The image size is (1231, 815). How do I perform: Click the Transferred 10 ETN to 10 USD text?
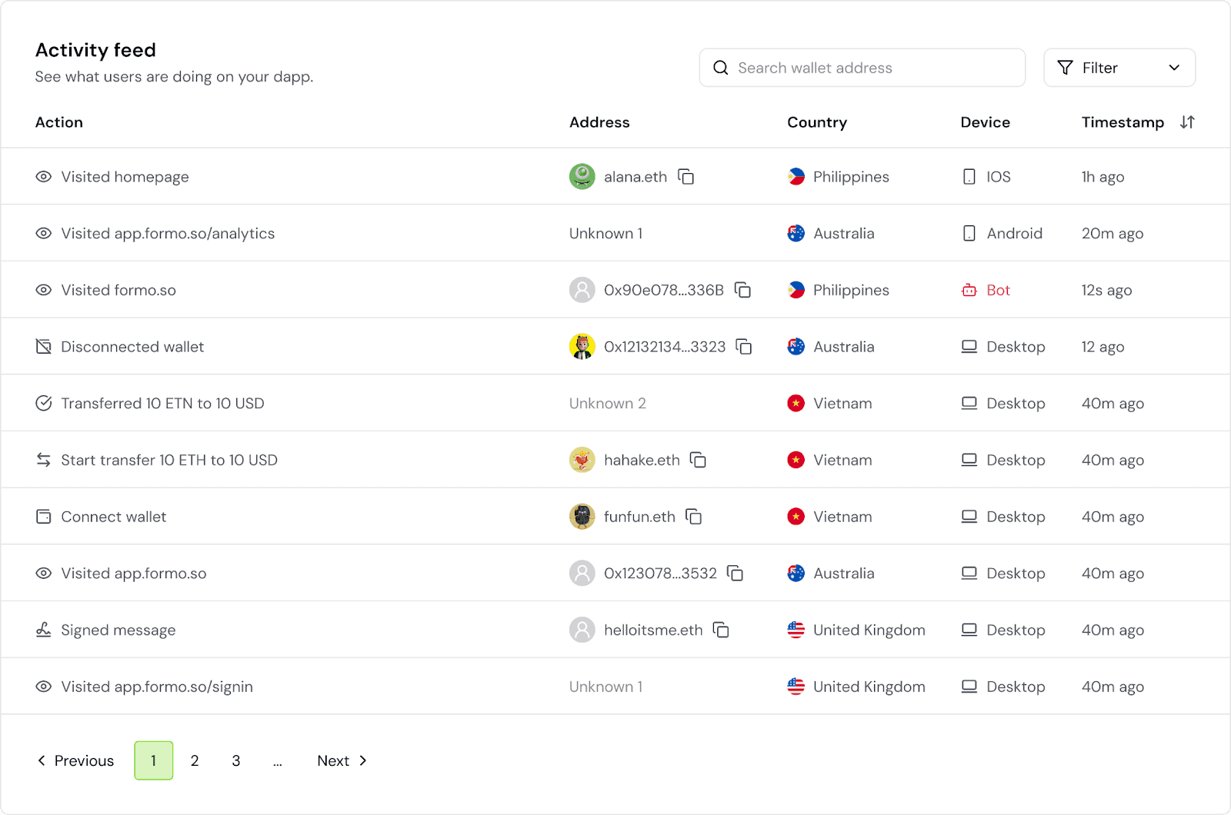[x=162, y=403]
